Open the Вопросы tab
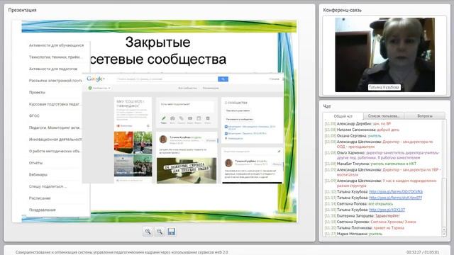The image size is (454, 255). click(x=425, y=115)
